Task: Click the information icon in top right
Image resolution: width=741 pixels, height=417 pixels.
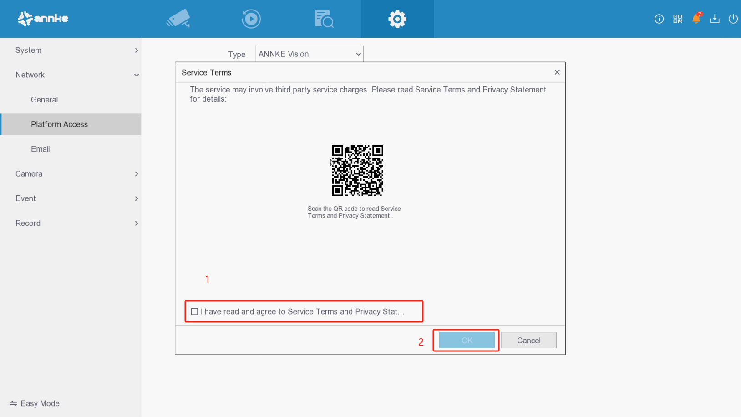Action: click(659, 19)
